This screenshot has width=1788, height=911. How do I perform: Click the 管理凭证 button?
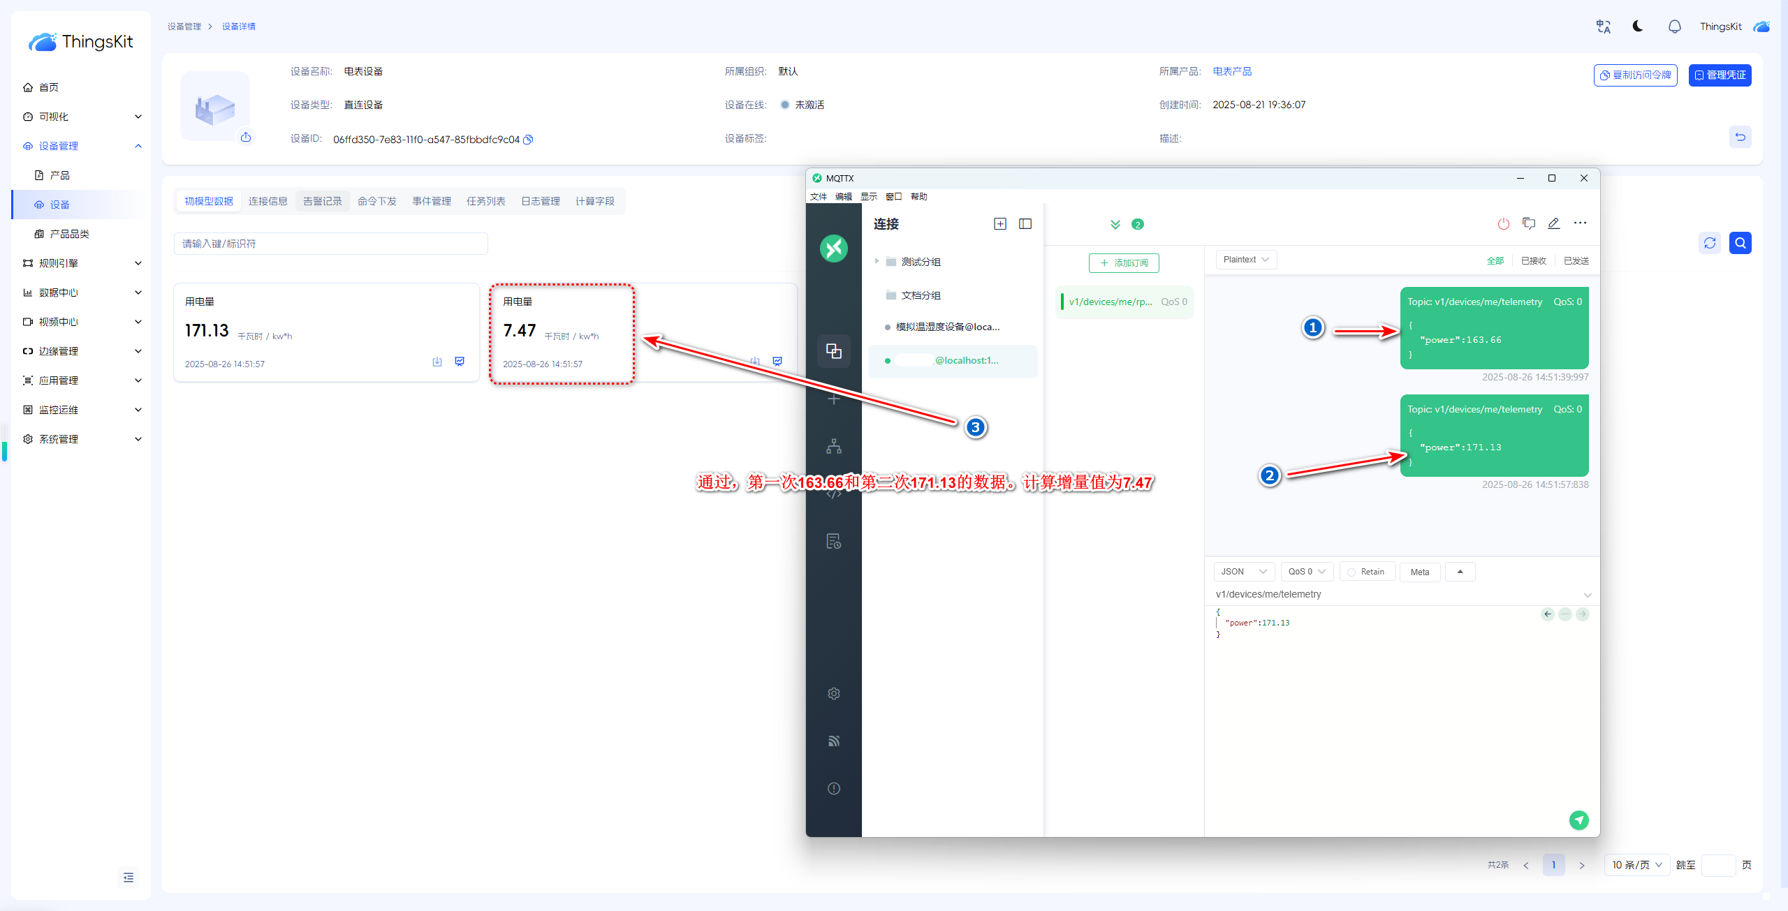tap(1720, 75)
